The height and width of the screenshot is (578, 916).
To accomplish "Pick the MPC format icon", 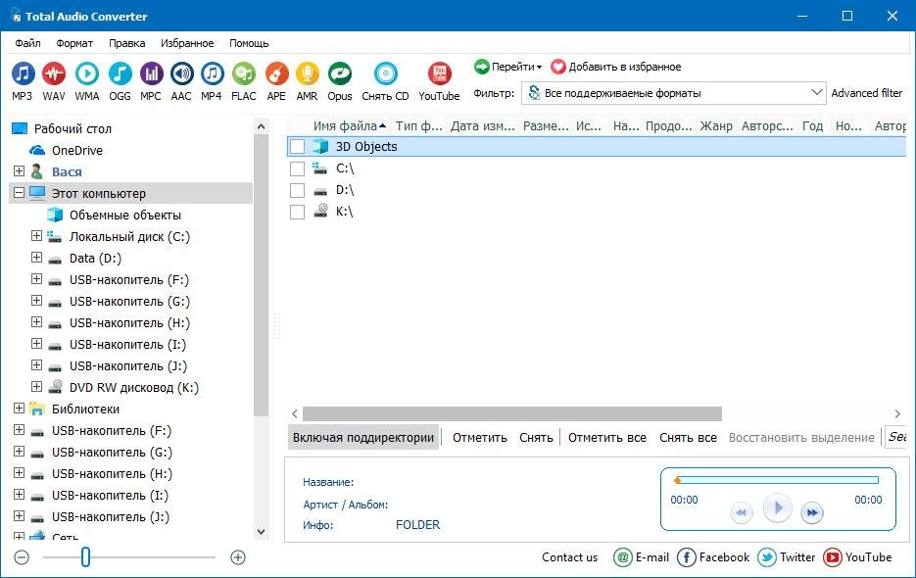I will [x=151, y=74].
